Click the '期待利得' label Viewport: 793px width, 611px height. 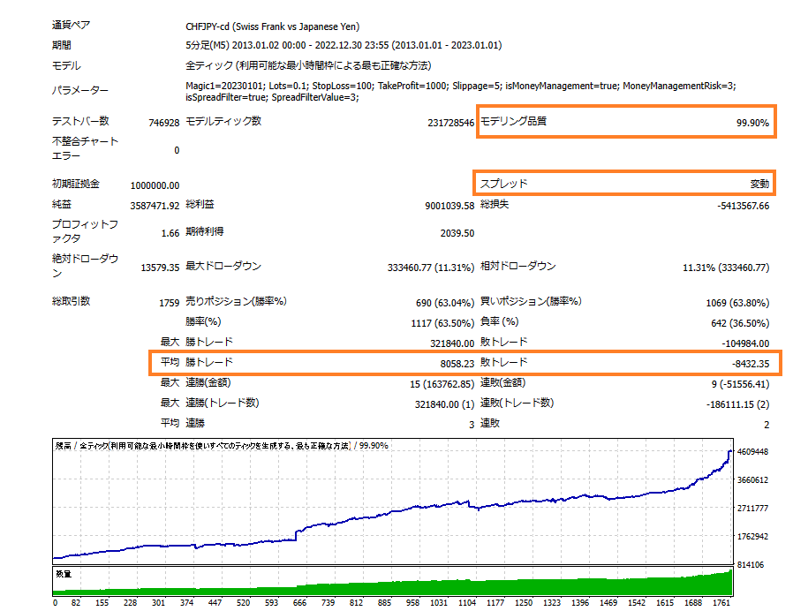[x=204, y=231]
